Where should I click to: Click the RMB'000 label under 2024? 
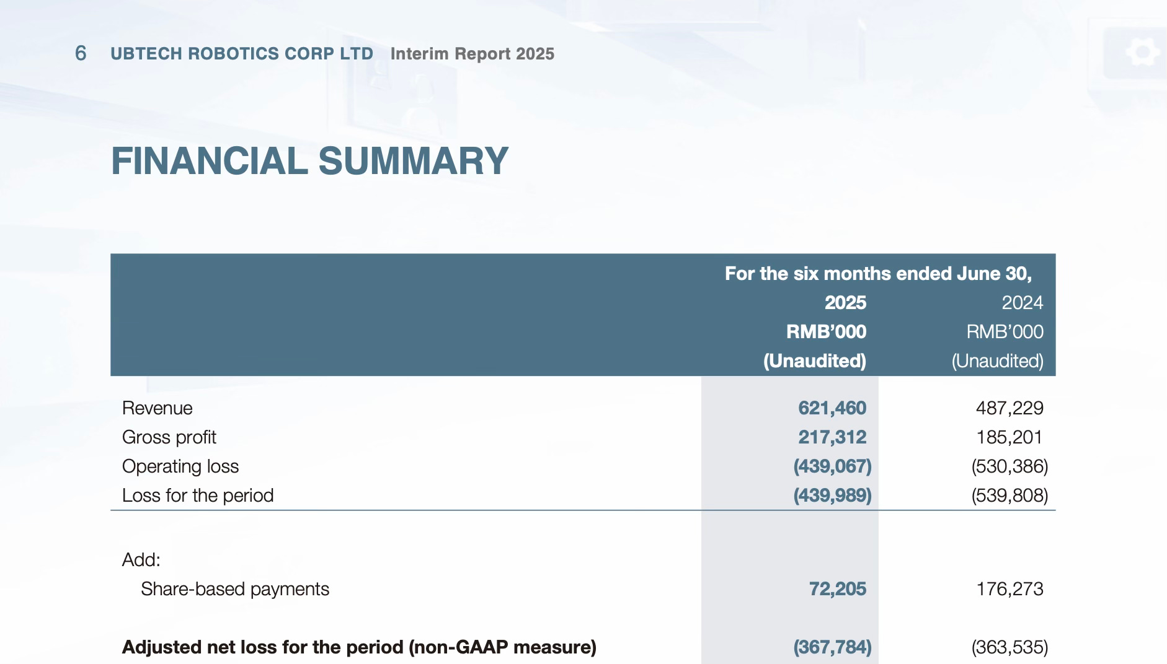(x=1005, y=332)
